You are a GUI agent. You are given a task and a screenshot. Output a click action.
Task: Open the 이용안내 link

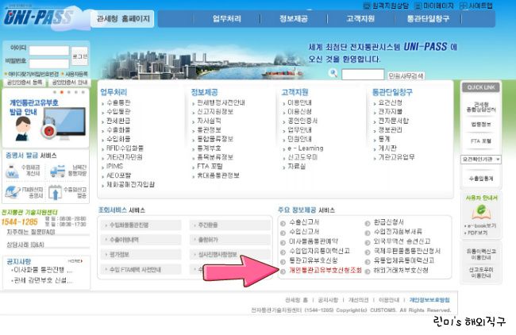(299, 102)
